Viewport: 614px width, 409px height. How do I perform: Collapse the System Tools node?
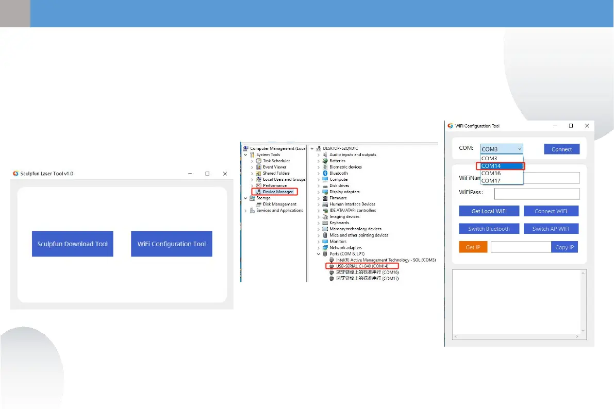pos(246,155)
